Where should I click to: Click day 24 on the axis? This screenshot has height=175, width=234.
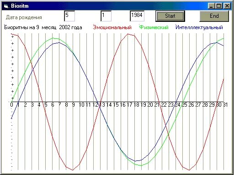tap(177, 105)
